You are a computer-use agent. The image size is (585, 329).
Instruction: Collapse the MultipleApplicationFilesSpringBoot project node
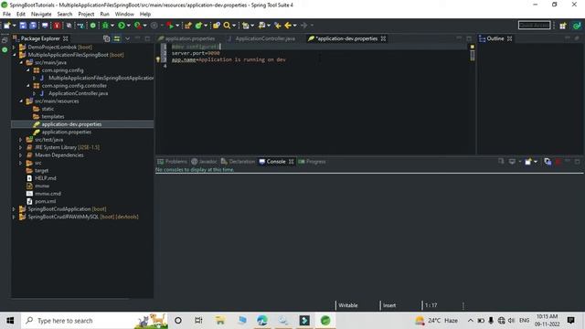click(x=15, y=55)
